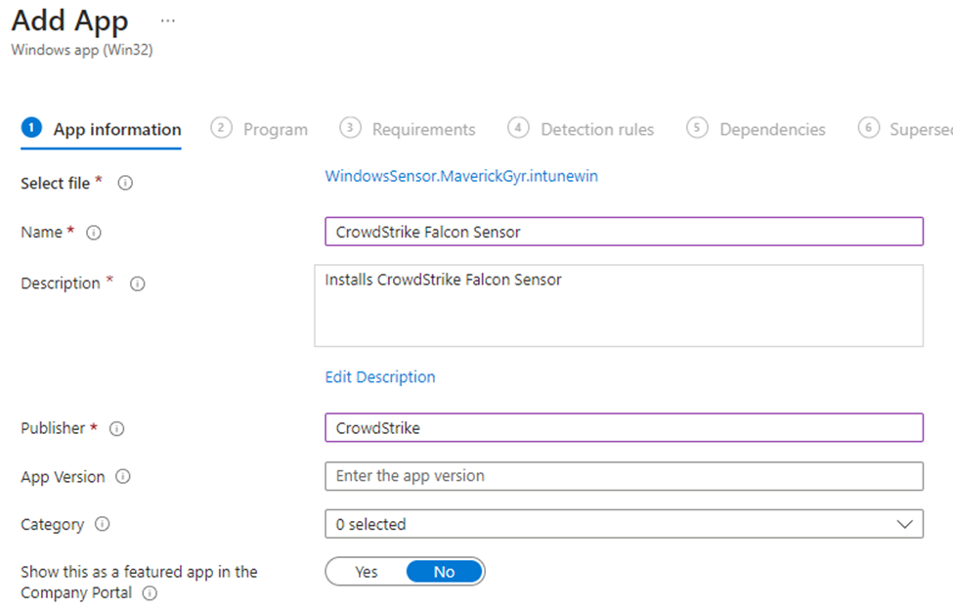Click the Publisher field containing CrowdStrike
The height and width of the screenshot is (609, 953).
click(x=623, y=428)
